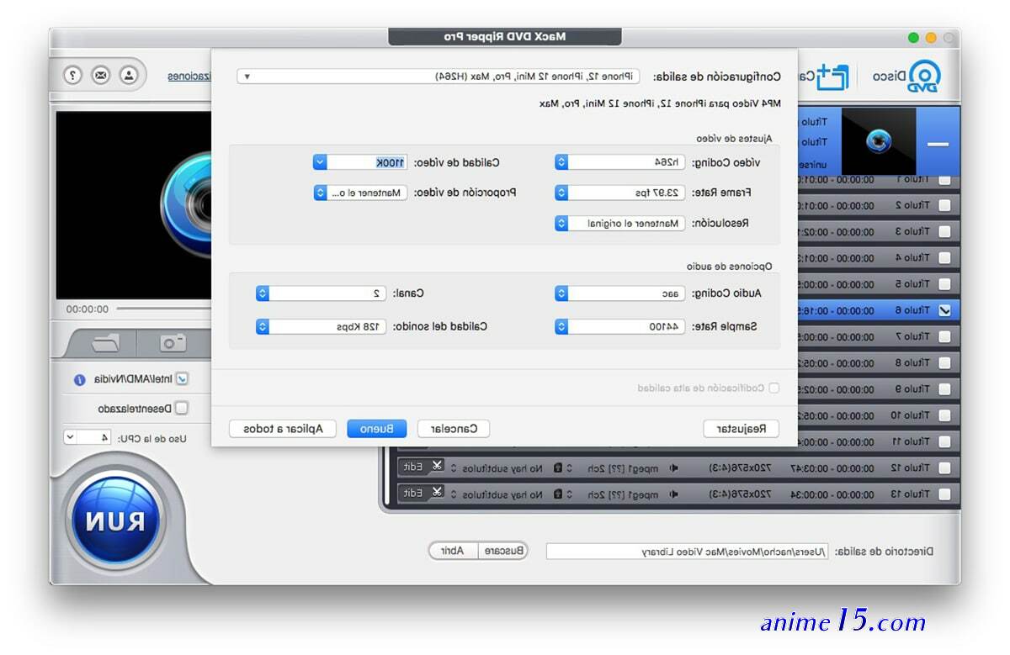
Task: Toggle Codificación de alta calidad checkbox
Action: click(774, 388)
